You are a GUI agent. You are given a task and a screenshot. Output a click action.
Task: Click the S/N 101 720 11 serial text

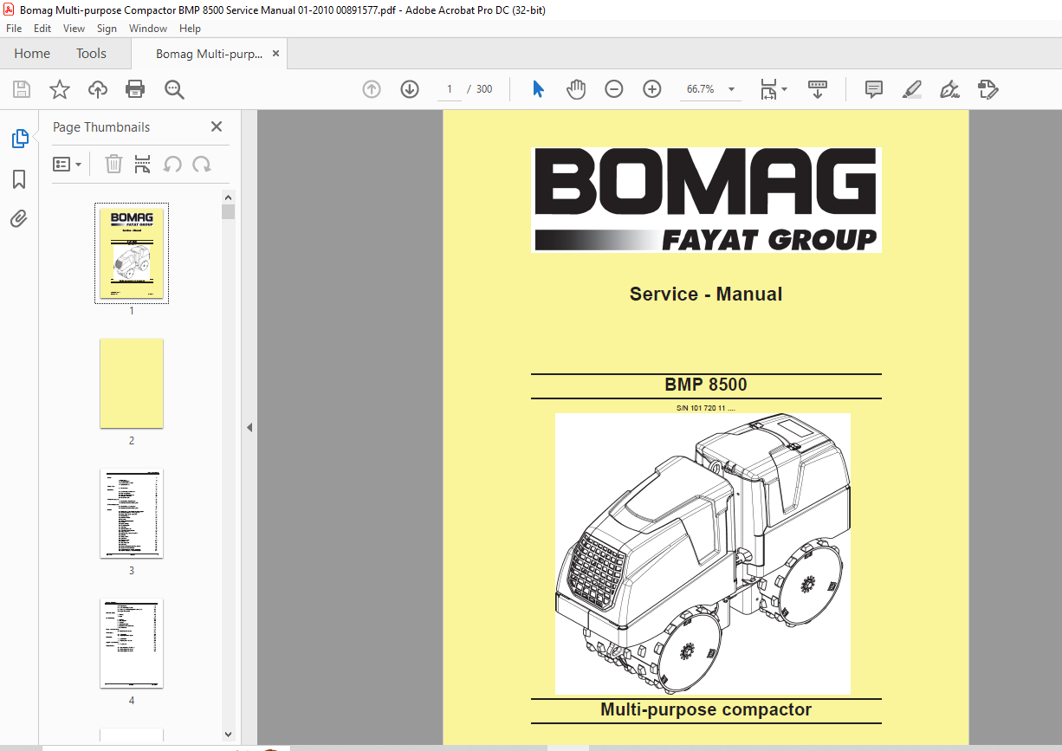pos(706,406)
